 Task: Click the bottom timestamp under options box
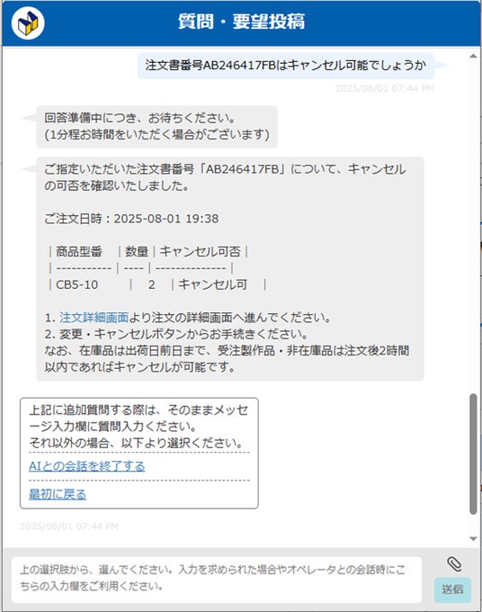[69, 526]
